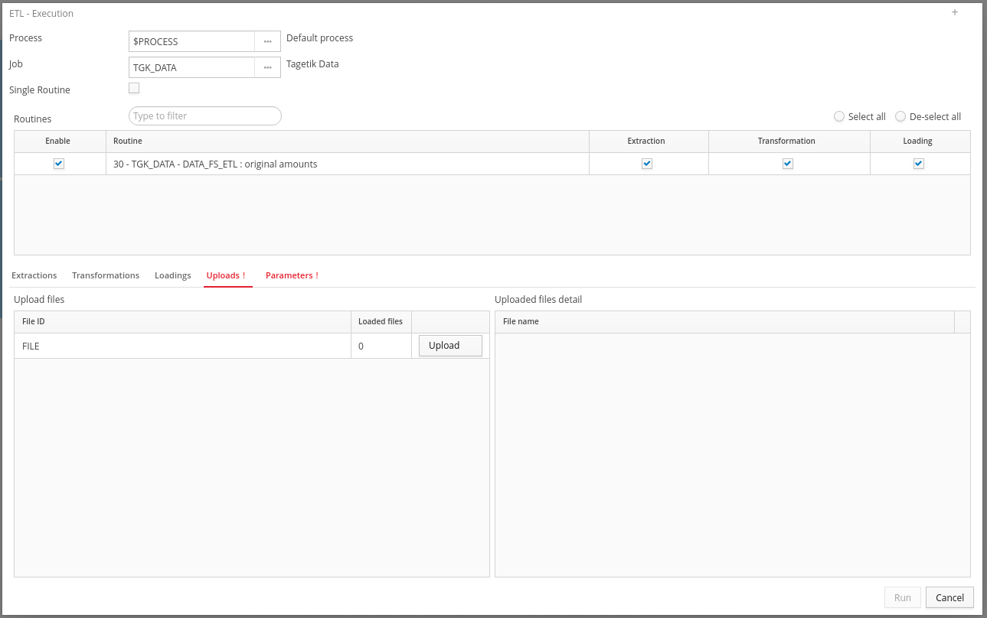Open the Parameters ! tab
Screen dimensions: 987x618
[292, 275]
